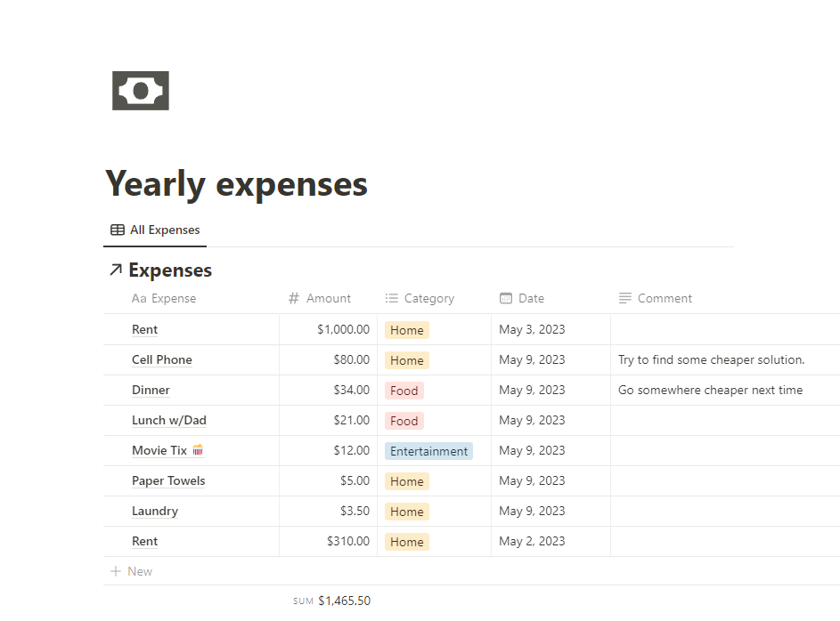Click the money banknote page icon
The width and height of the screenshot is (840, 621).
pos(141,91)
